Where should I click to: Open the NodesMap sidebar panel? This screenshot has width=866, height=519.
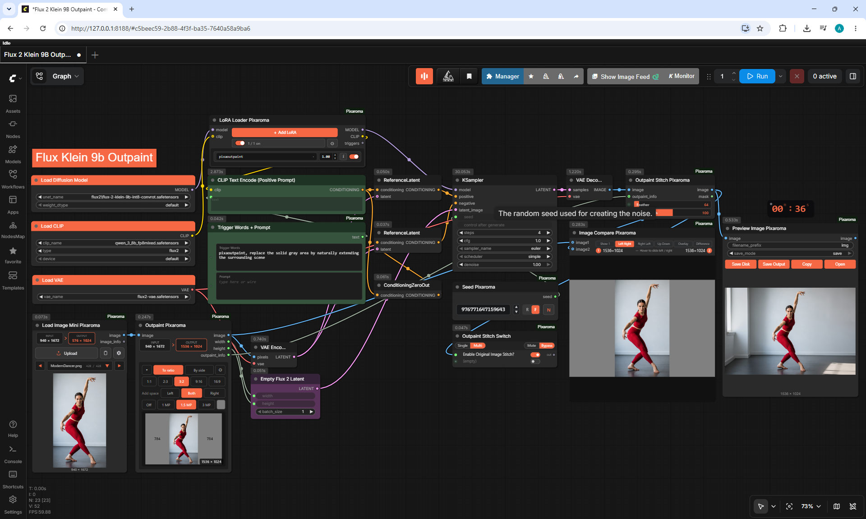tap(13, 230)
